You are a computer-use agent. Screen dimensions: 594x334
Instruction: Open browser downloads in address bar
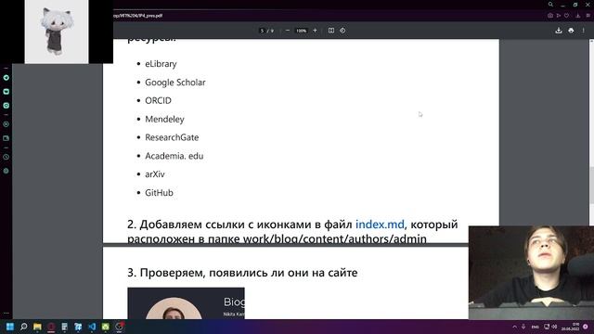coord(577,16)
